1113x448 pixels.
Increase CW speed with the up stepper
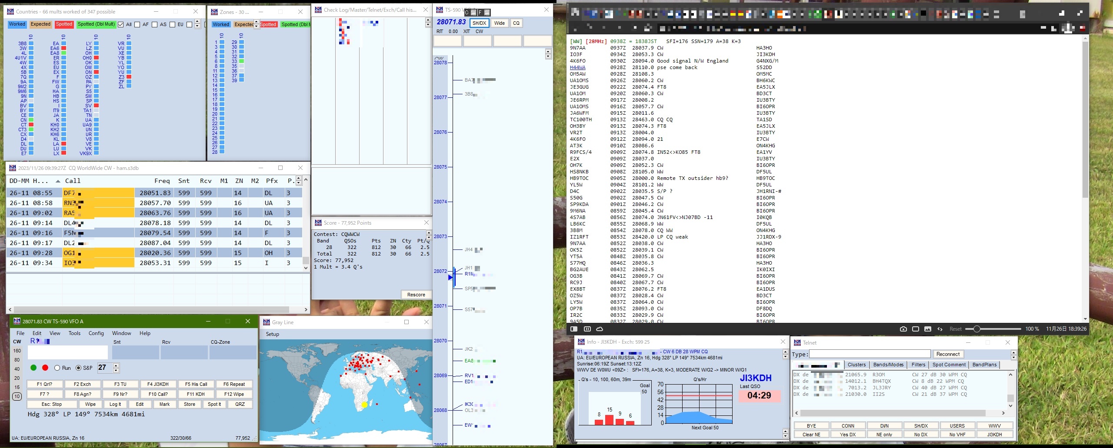click(x=116, y=365)
